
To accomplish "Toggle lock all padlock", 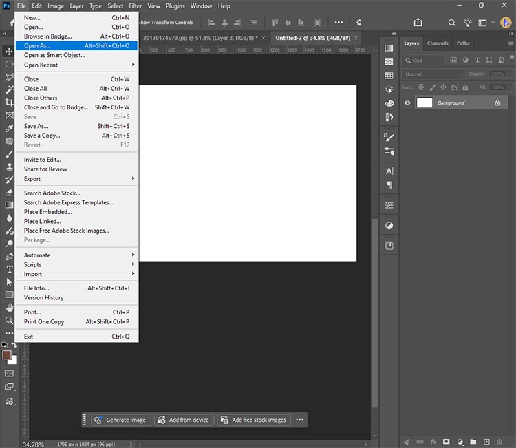I will (x=465, y=87).
